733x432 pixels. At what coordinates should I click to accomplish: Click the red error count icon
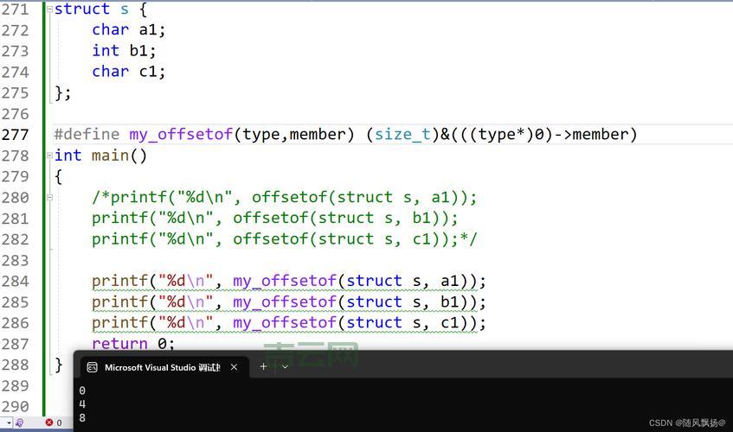point(49,422)
